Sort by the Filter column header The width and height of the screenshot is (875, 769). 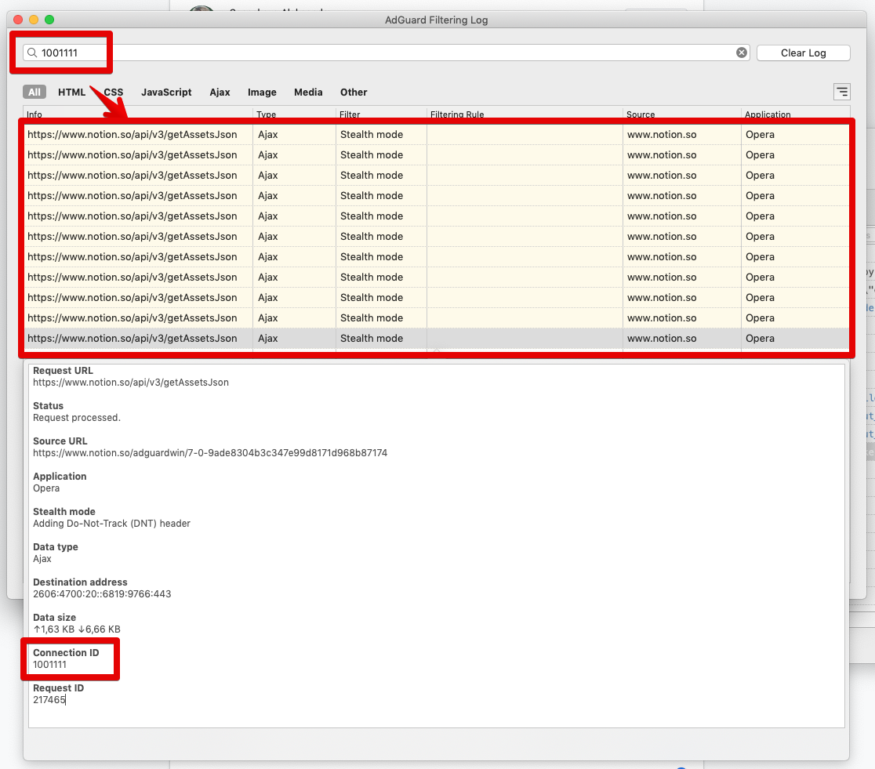381,114
